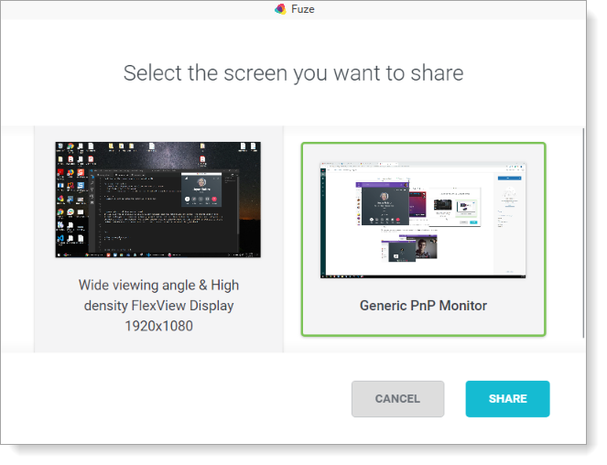Click the "Generic PnP Monitor" label

423,306
